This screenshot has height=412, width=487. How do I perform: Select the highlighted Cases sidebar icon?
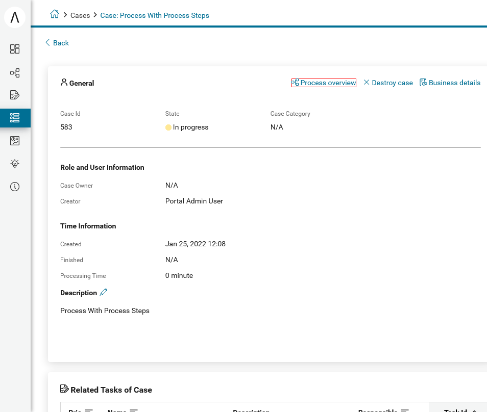15,118
